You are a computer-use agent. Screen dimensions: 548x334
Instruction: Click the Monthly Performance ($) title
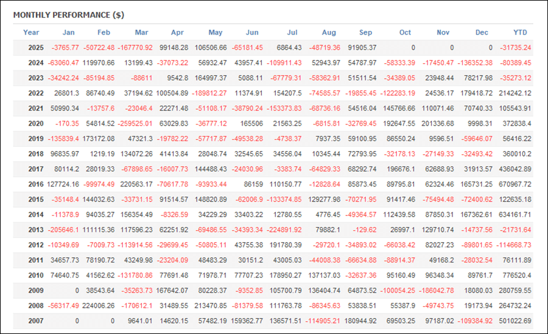pos(68,15)
